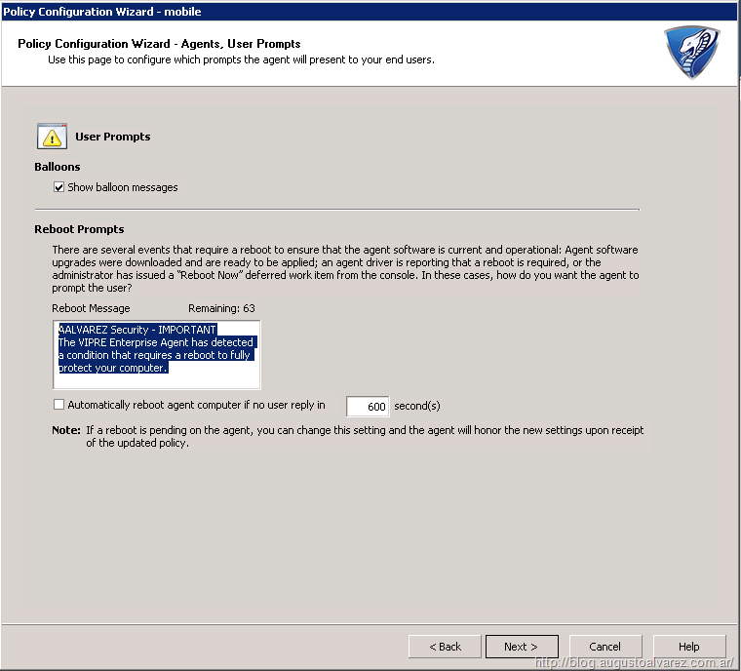Select the Balloons section heading
This screenshot has width=741, height=671.
tap(58, 167)
